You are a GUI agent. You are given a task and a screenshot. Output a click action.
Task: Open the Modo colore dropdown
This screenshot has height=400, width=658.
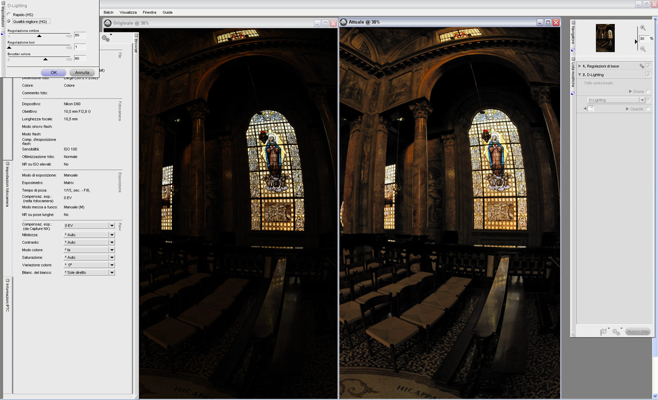[89, 250]
